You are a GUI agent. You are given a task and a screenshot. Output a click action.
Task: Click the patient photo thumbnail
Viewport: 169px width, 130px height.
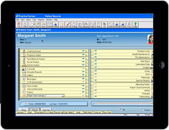pos(150,40)
